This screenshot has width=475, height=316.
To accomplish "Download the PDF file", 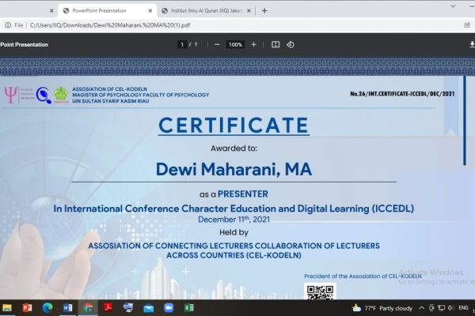I will [x=472, y=44].
